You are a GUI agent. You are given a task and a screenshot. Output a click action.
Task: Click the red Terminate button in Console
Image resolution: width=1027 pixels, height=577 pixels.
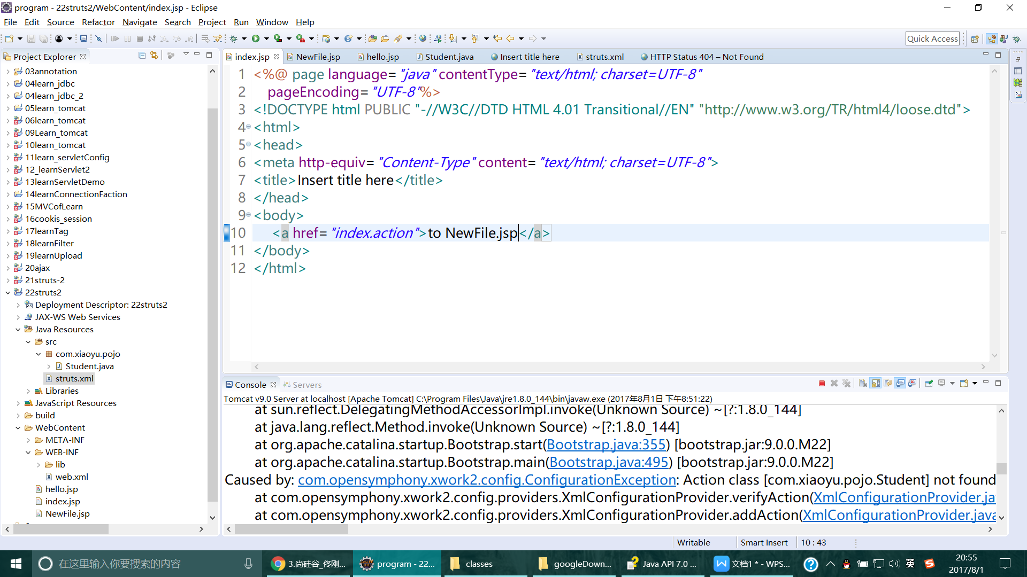(x=822, y=384)
